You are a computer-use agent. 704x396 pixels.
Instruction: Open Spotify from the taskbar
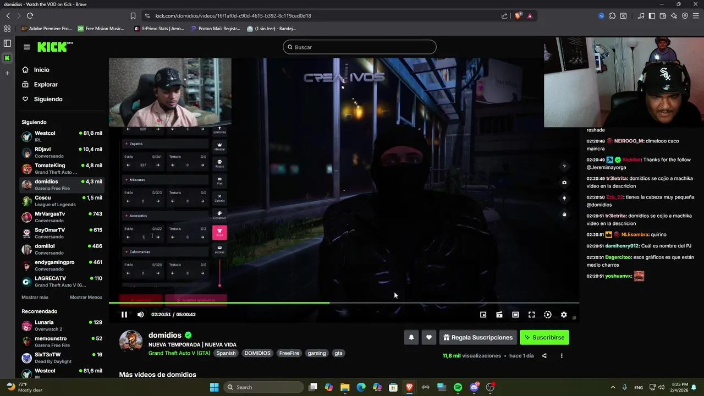[458, 387]
